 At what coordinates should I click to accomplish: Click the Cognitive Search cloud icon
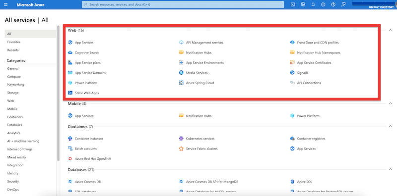70,52
